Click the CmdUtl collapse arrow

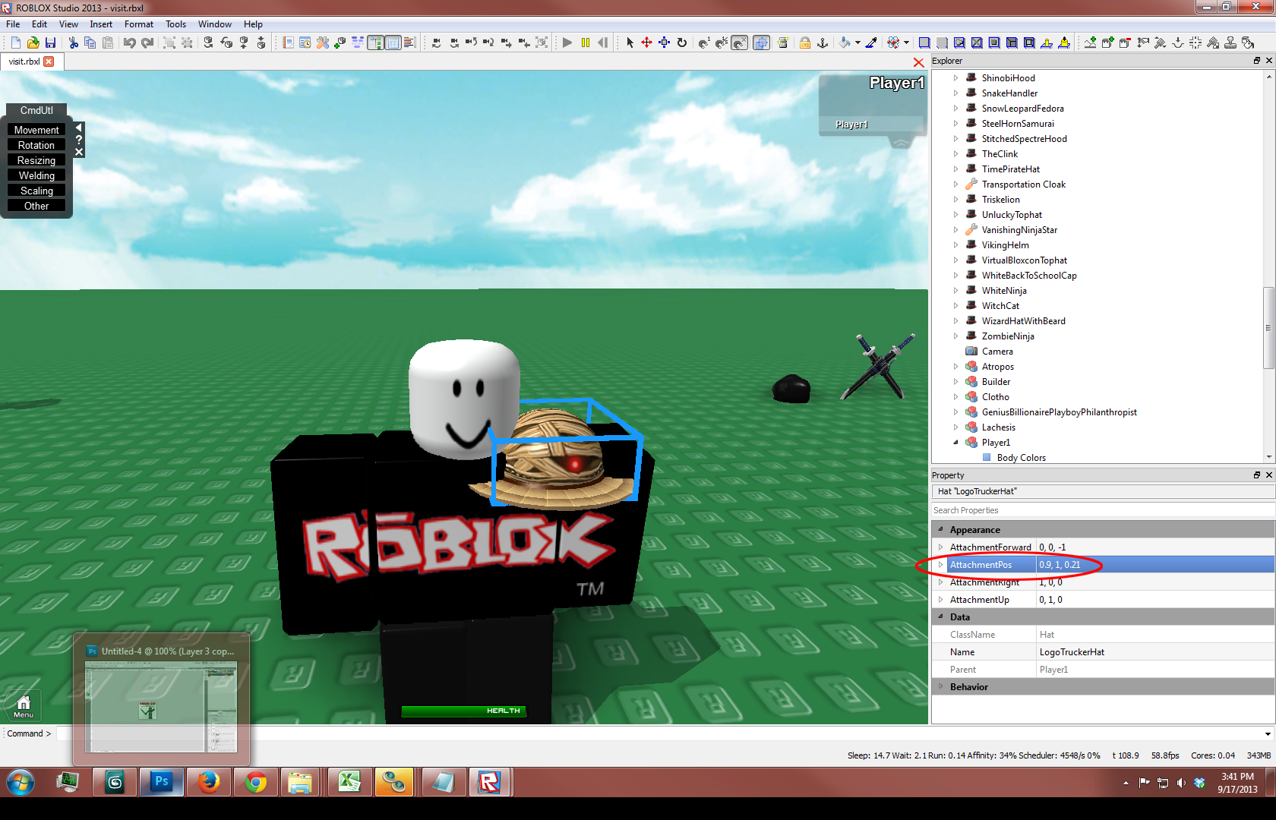[x=79, y=128]
